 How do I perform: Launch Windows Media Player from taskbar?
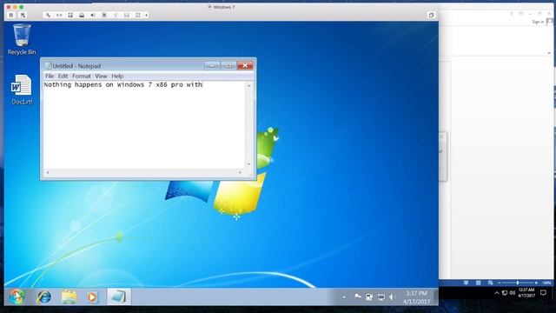[92, 296]
